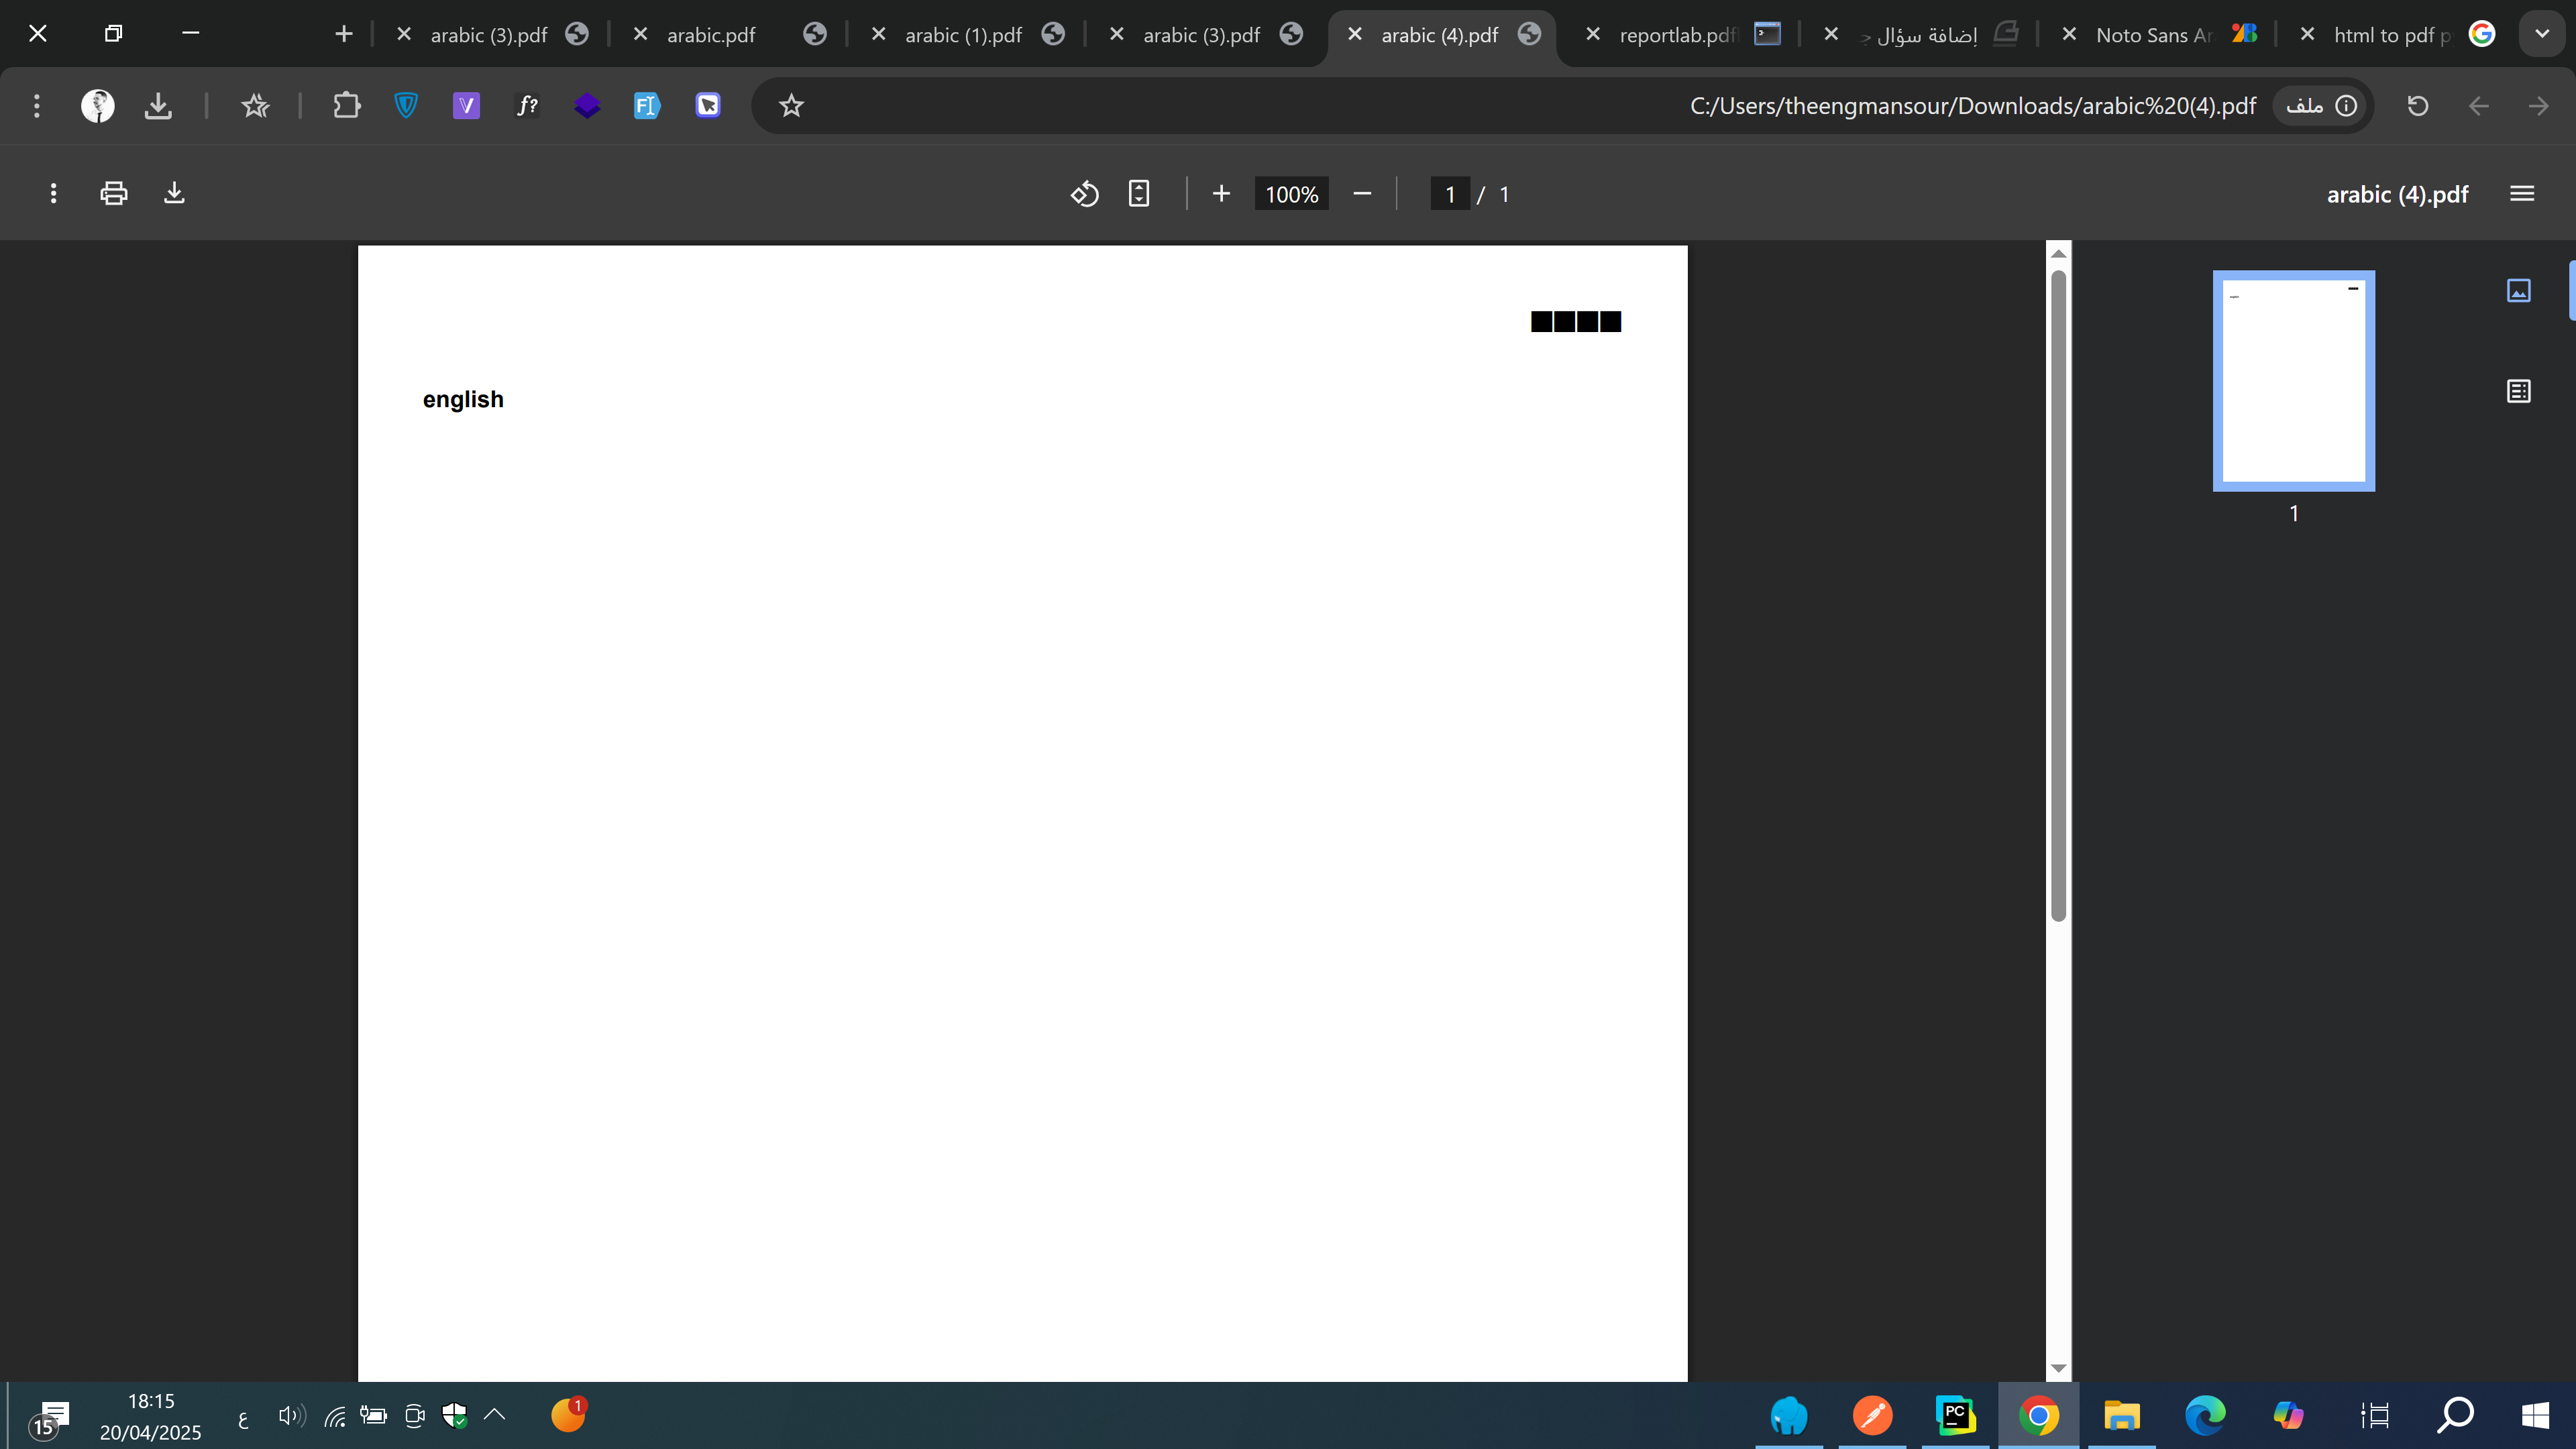2576x1449 pixels.
Task: Click the fit to page icon
Action: (x=1139, y=193)
